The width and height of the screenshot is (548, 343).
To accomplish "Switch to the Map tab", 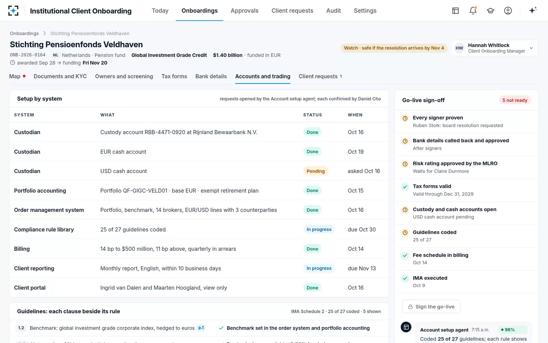I will pyautogui.click(x=17, y=76).
